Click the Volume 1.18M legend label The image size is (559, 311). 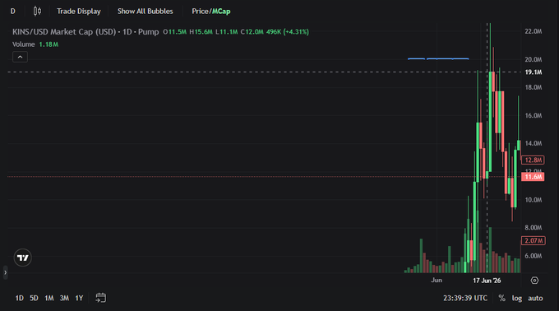point(35,44)
